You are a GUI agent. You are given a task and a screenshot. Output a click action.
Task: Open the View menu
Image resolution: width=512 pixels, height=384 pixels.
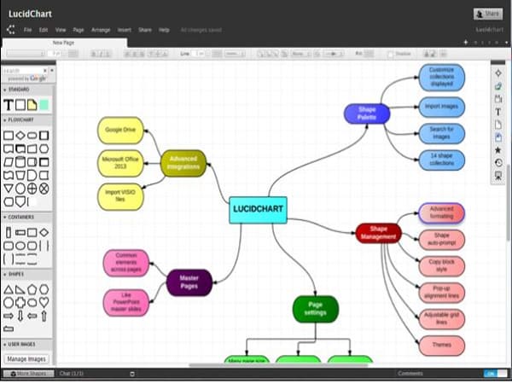[61, 30]
